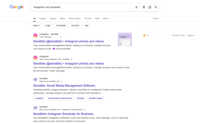The image size is (200, 124).
Task: Click Sign in in the extension panel
Action: 191,35
